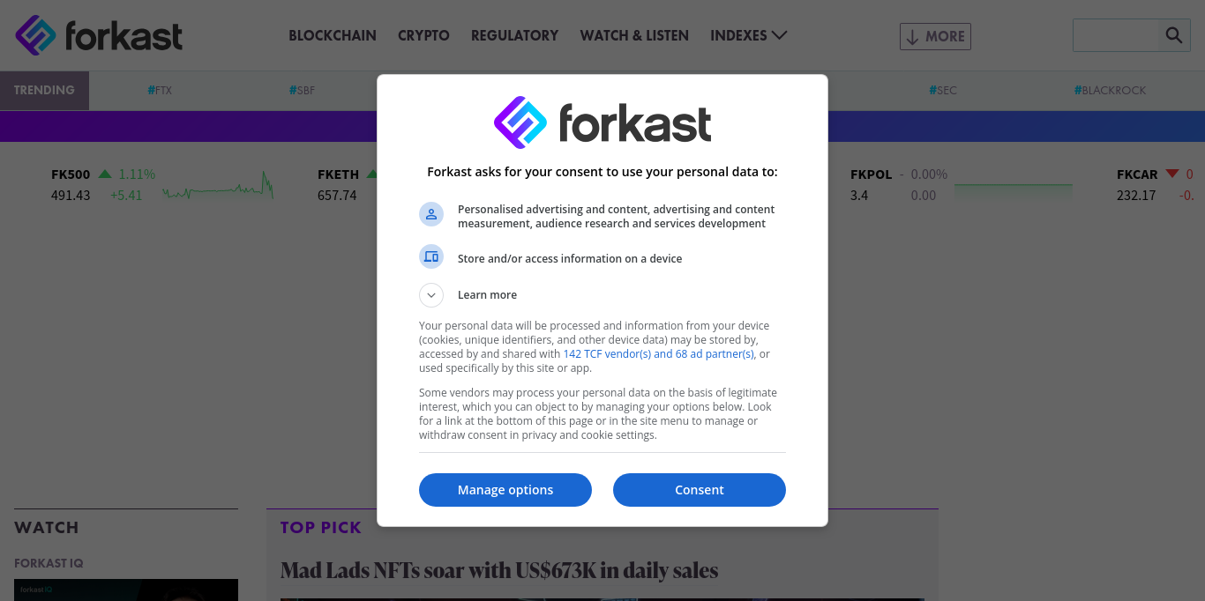The height and width of the screenshot is (601, 1205).
Task: Expand the Learn more chevron
Action: pos(431,295)
